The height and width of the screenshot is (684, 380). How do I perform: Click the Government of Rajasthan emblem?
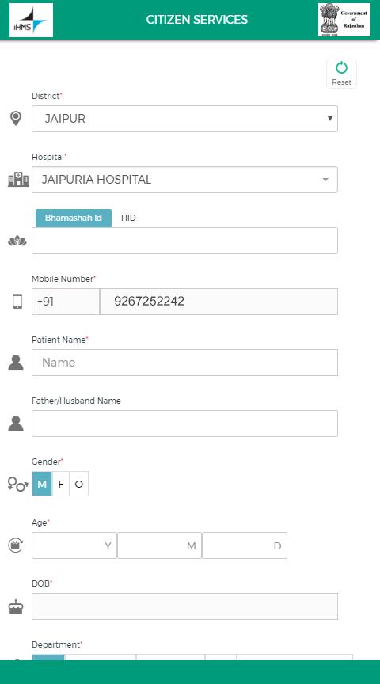344,20
